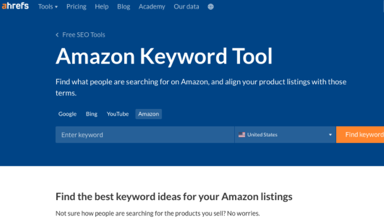Focus the Enter keyword input field
The height and width of the screenshot is (219, 384).
(144, 135)
